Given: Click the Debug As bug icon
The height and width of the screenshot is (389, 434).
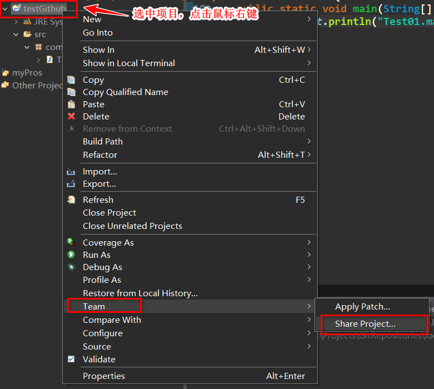Looking at the screenshot, I should (71, 267).
